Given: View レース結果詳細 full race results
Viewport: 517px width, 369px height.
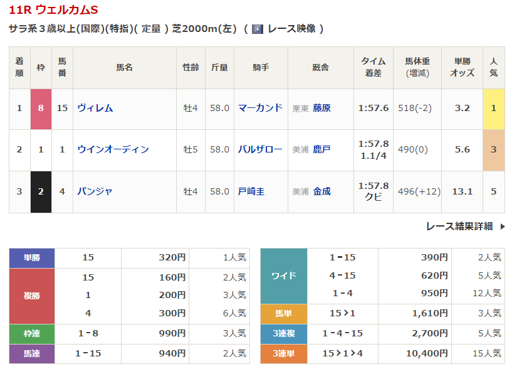Looking at the screenshot, I should click(459, 227).
